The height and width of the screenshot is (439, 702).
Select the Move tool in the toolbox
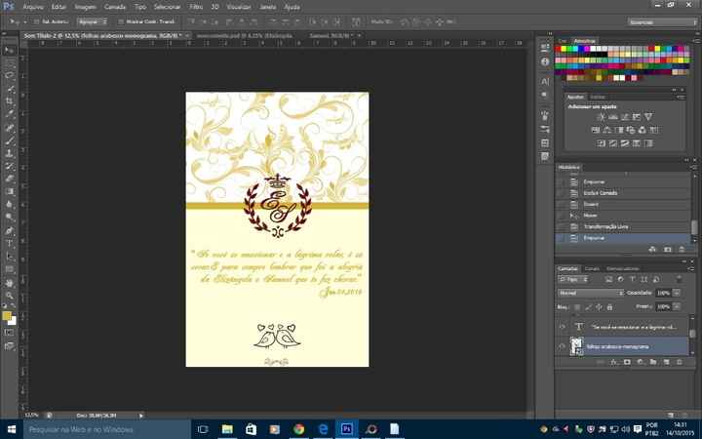tap(9, 50)
